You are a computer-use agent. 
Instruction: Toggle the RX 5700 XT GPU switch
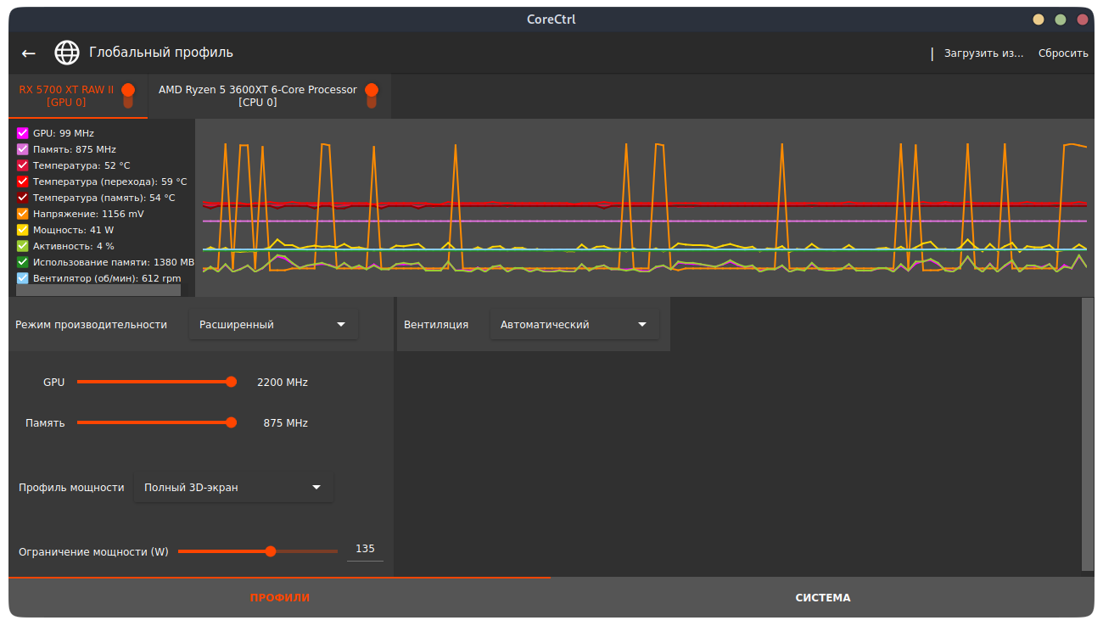[128, 95]
